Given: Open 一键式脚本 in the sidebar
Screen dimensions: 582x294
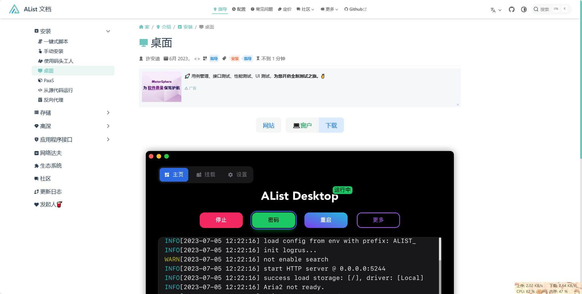Looking at the screenshot, I should (x=53, y=41).
